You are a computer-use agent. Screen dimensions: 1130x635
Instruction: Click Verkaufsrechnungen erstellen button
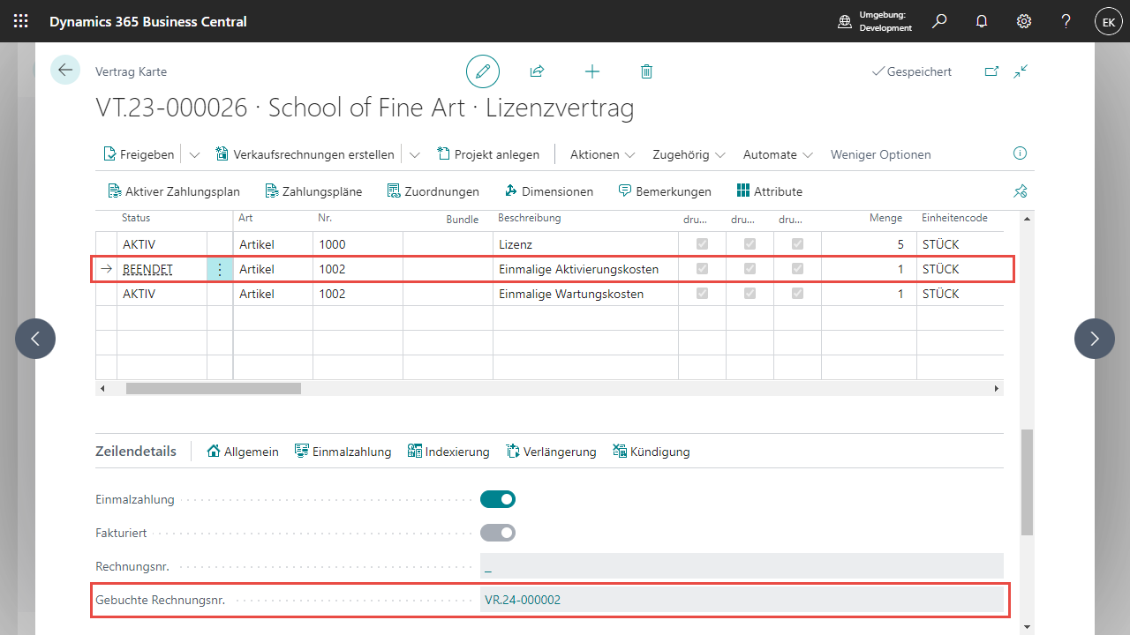(x=305, y=154)
